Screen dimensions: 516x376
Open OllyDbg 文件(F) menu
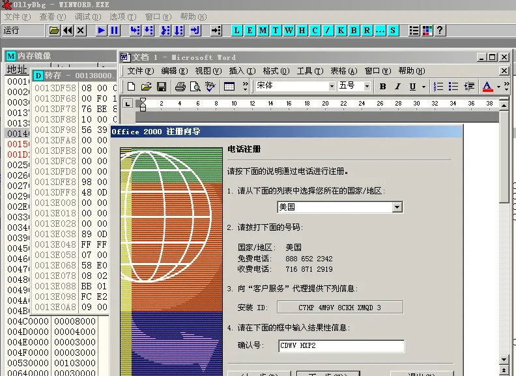(x=18, y=17)
